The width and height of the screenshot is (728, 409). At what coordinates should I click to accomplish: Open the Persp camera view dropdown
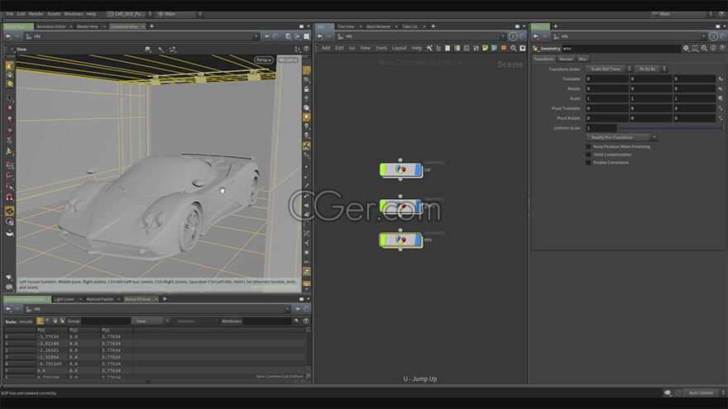click(264, 59)
